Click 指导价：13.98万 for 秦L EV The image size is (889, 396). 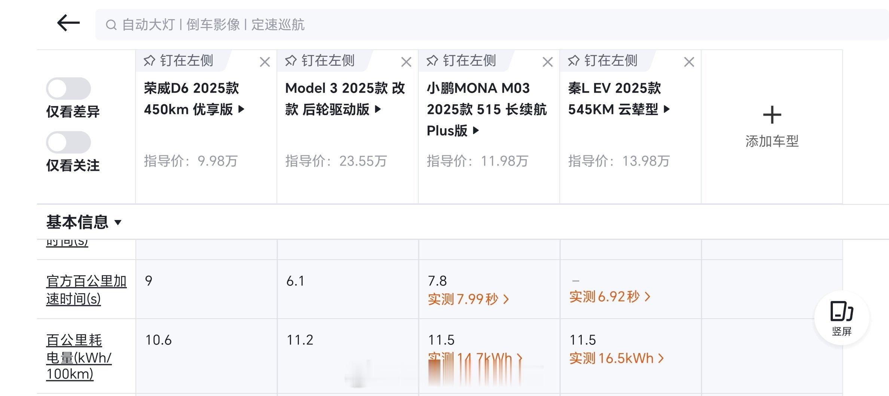click(x=619, y=161)
